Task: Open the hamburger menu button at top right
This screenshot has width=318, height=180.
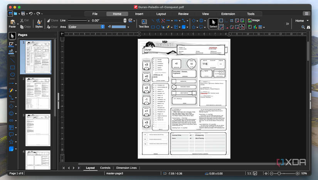Action: (x=306, y=13)
